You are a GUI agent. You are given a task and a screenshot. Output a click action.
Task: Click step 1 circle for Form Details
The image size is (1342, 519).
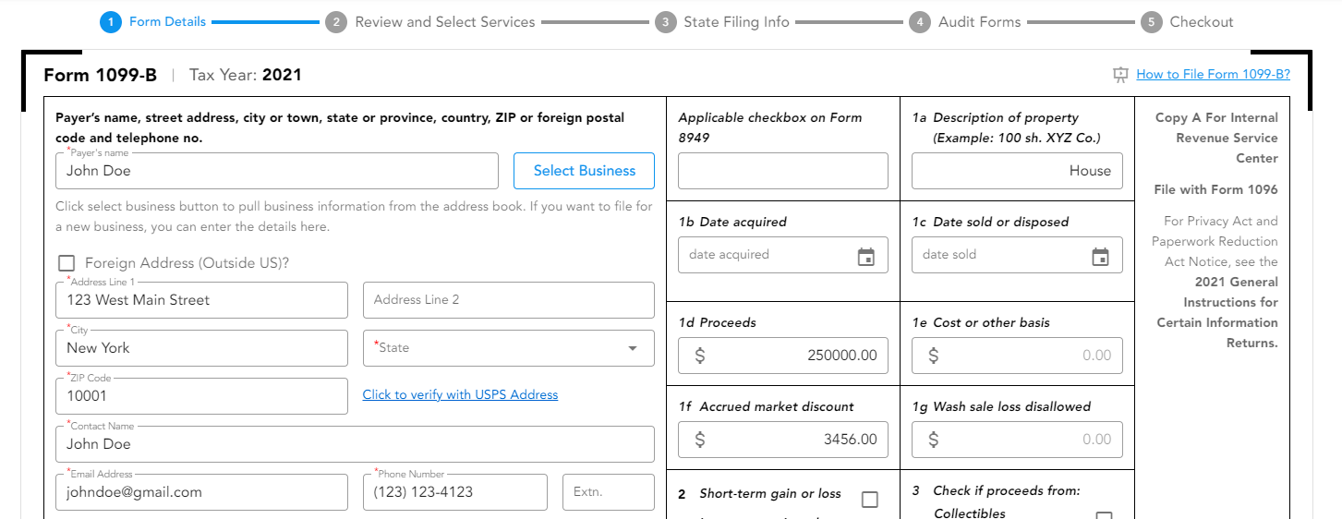tap(111, 22)
